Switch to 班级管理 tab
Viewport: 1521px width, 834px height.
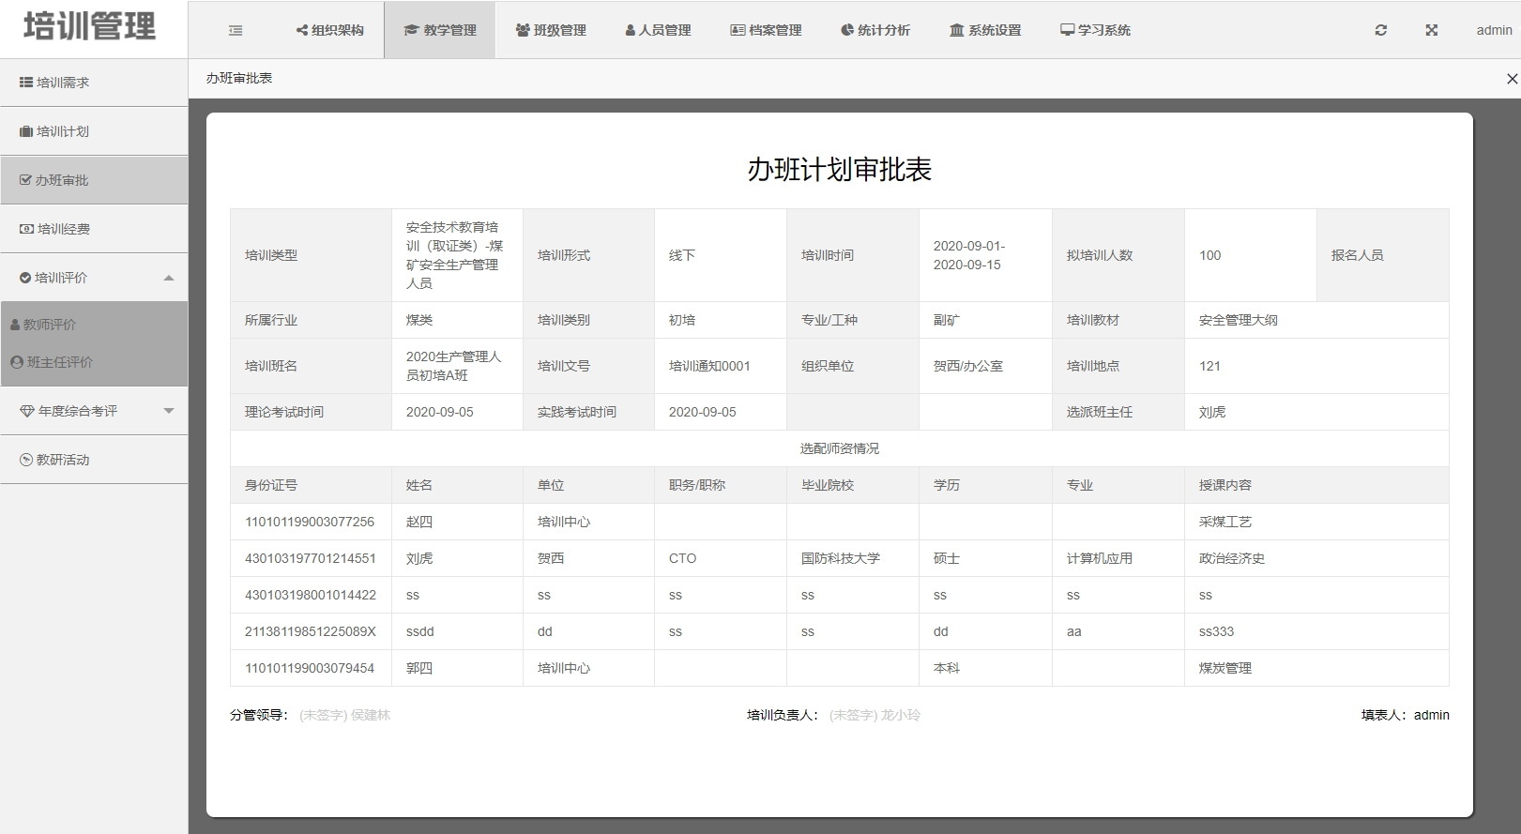[x=551, y=30]
